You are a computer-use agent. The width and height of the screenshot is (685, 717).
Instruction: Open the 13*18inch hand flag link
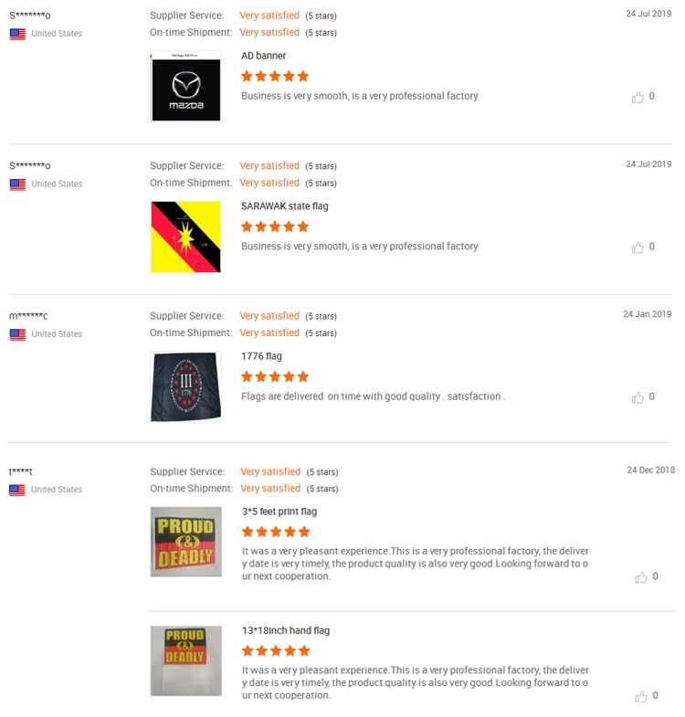coord(286,630)
